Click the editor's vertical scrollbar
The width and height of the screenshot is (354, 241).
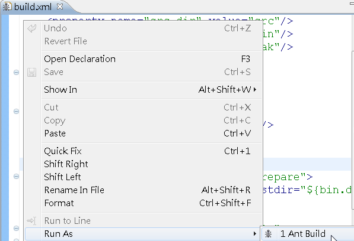tap(353, 131)
